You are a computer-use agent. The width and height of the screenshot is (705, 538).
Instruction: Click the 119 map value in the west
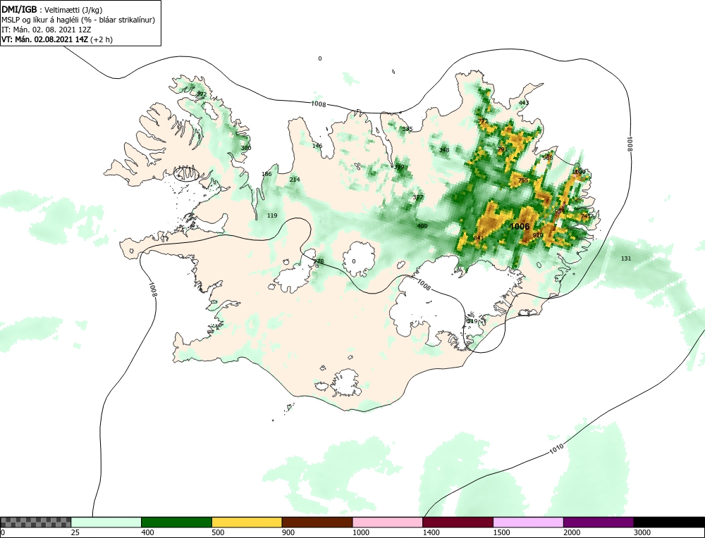point(272,215)
